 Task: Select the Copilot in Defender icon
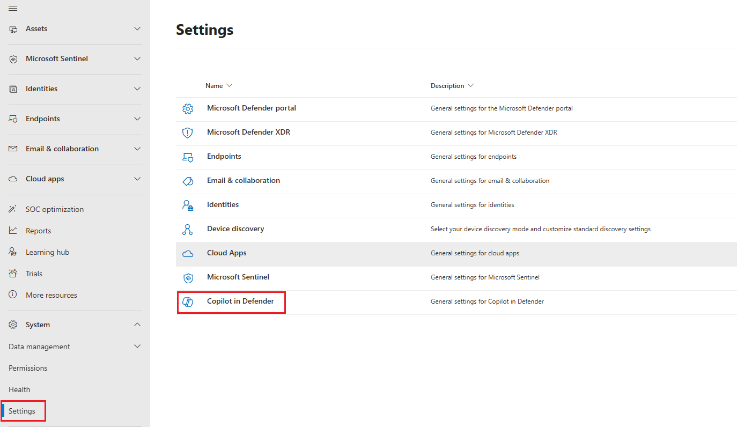(188, 301)
